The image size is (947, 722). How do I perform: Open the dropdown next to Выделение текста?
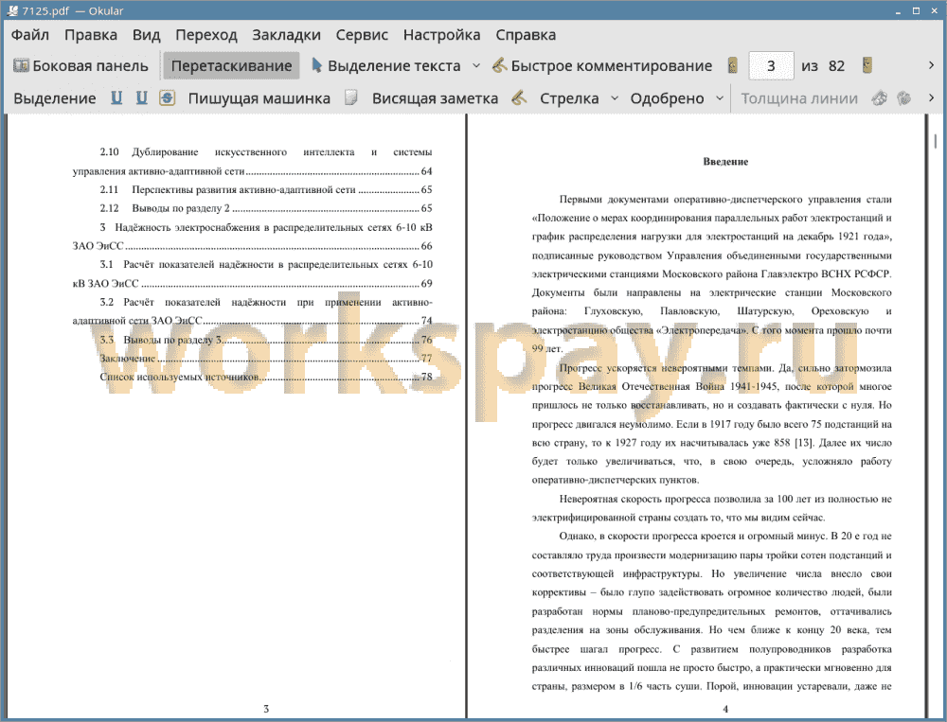(476, 66)
